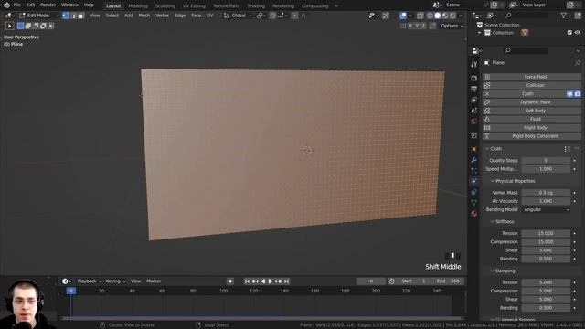
Task: Switch to material preview shading
Action: [x=445, y=16]
